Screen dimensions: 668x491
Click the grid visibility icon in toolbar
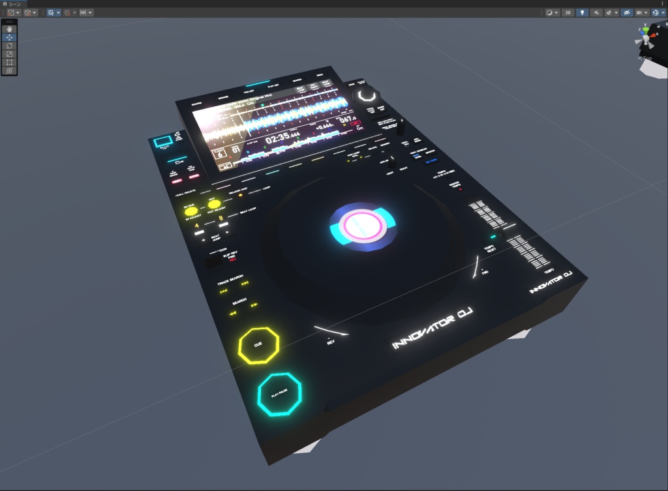(51, 12)
